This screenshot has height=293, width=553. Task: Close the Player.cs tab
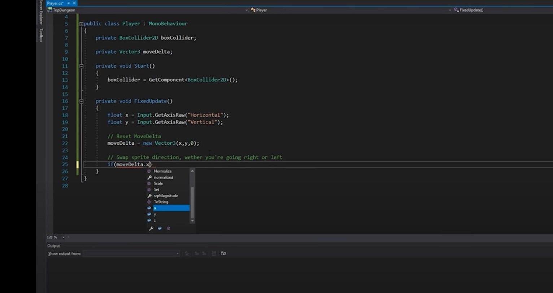click(x=74, y=3)
